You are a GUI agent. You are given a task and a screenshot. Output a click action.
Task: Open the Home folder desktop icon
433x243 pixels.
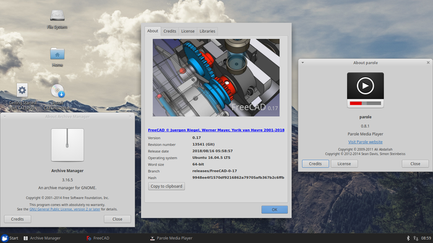click(x=57, y=54)
